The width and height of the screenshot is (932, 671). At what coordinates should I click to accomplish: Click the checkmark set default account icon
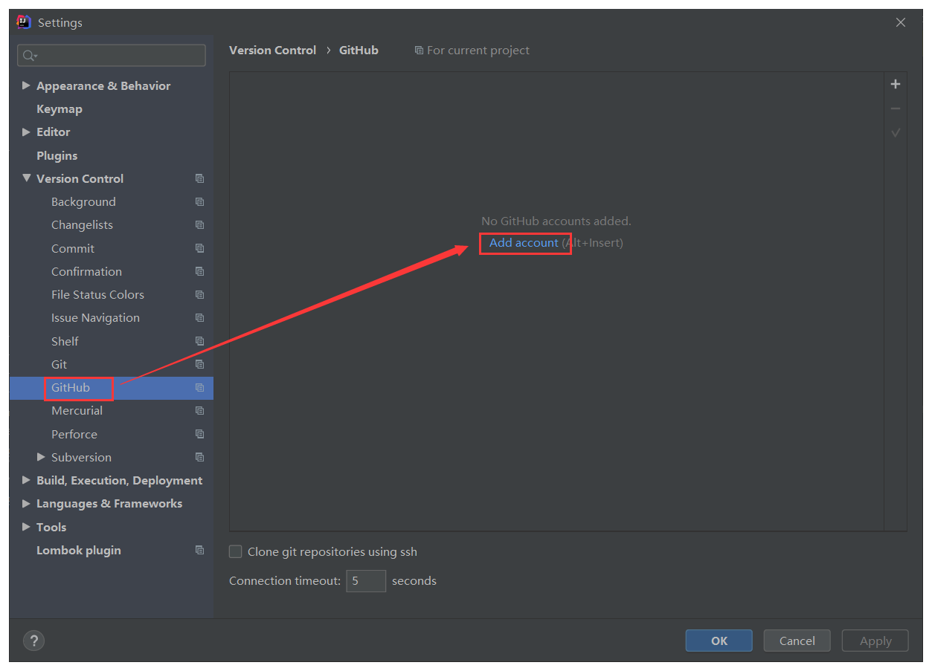[896, 133]
